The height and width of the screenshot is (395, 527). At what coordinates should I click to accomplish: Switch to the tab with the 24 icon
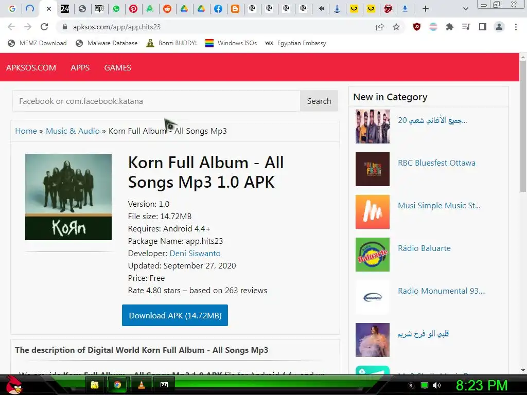(x=65, y=9)
